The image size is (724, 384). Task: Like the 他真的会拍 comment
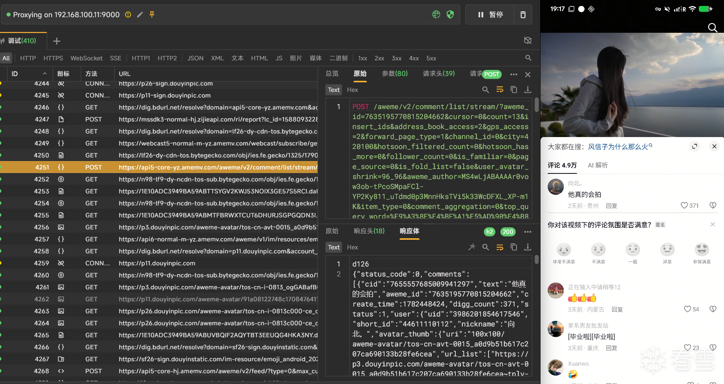pyautogui.click(x=684, y=205)
